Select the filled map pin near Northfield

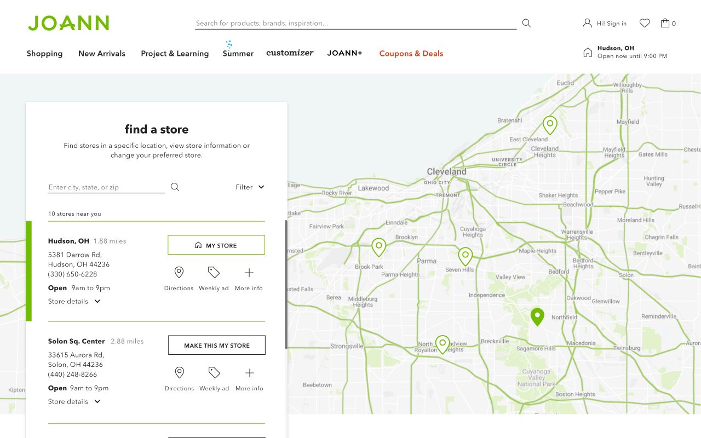(537, 317)
